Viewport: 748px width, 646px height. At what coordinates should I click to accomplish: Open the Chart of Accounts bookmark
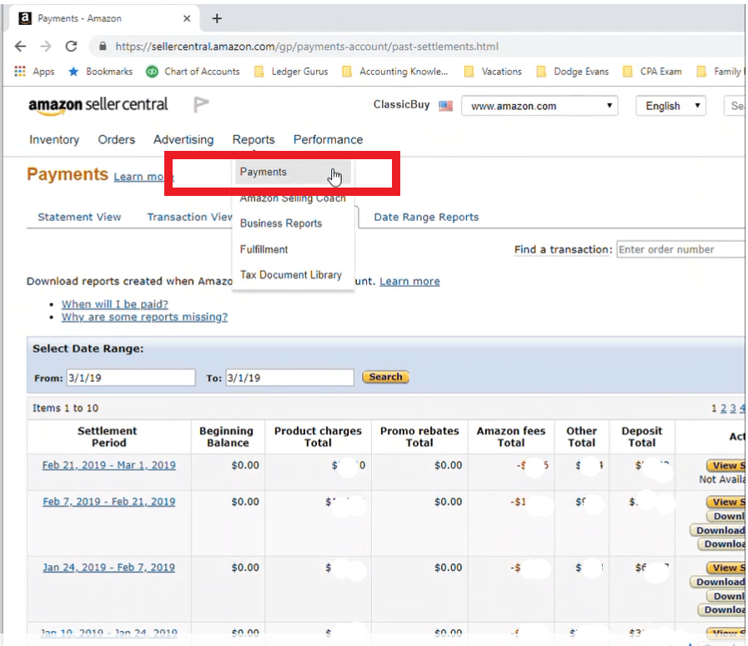[193, 72]
